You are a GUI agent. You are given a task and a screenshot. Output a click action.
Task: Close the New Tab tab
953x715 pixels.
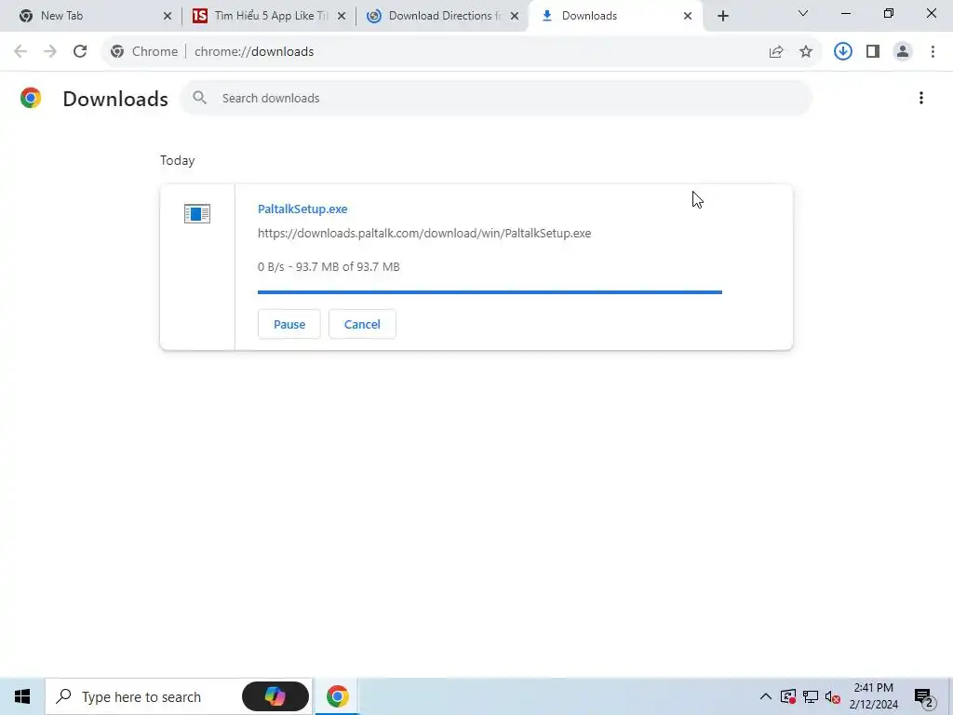[x=168, y=17]
